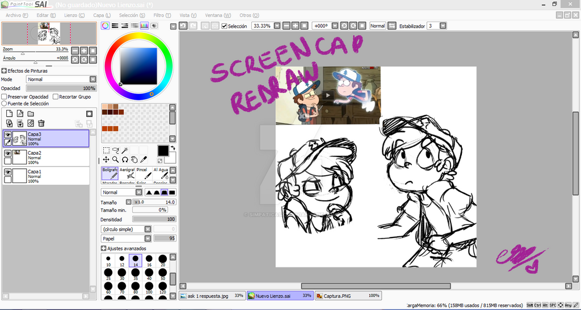Select Fuente de Selección radio button

(x=4, y=104)
